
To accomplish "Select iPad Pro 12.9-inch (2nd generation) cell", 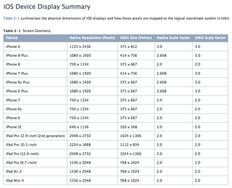I will click(35, 136).
